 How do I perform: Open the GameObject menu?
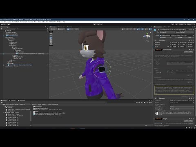[16, 22]
